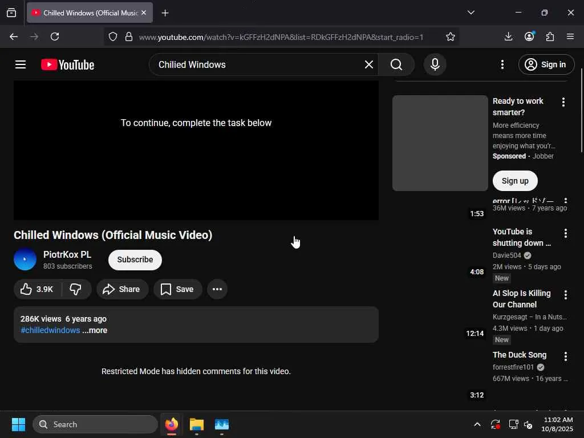584x438 pixels.
Task: Close the Chilled Windows tab
Action: coord(144,13)
